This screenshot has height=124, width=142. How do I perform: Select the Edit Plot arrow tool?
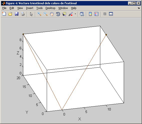pyautogui.click(x=31, y=14)
